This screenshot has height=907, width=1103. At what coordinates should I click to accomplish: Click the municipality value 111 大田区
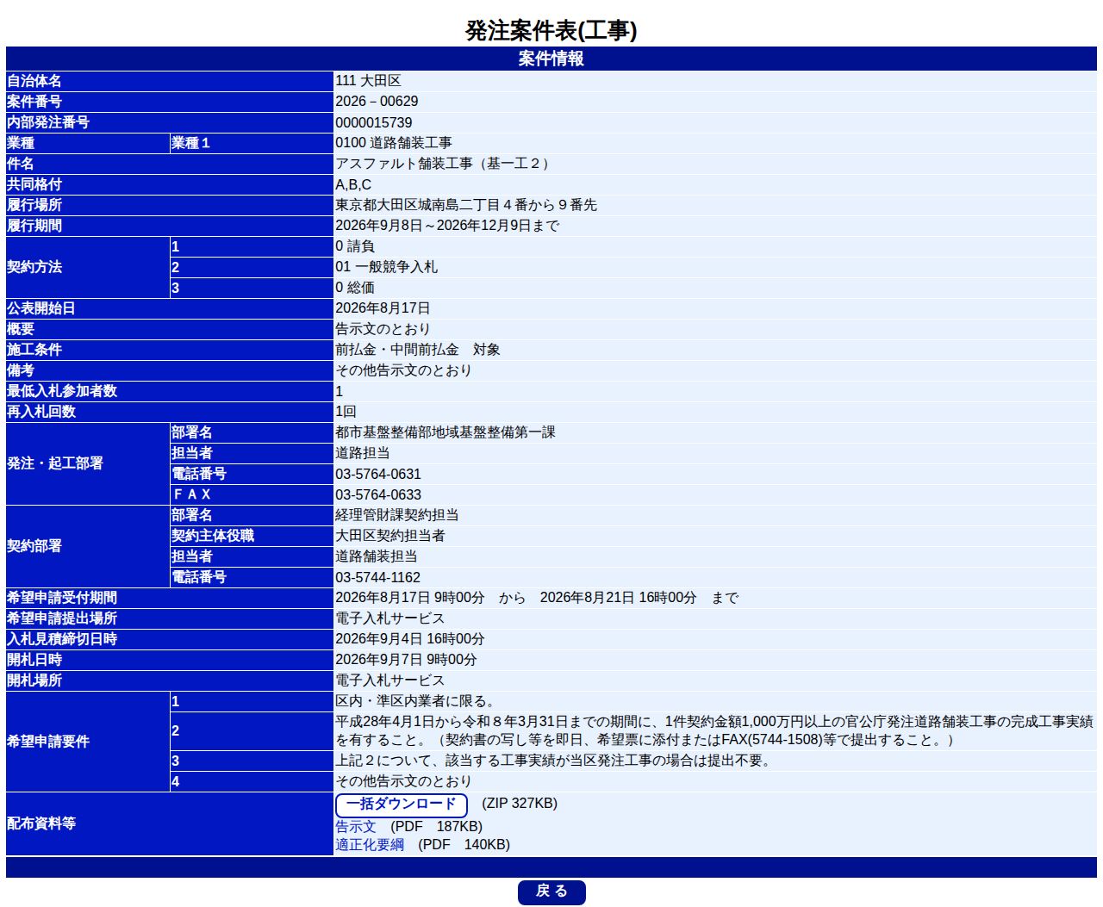[x=368, y=81]
